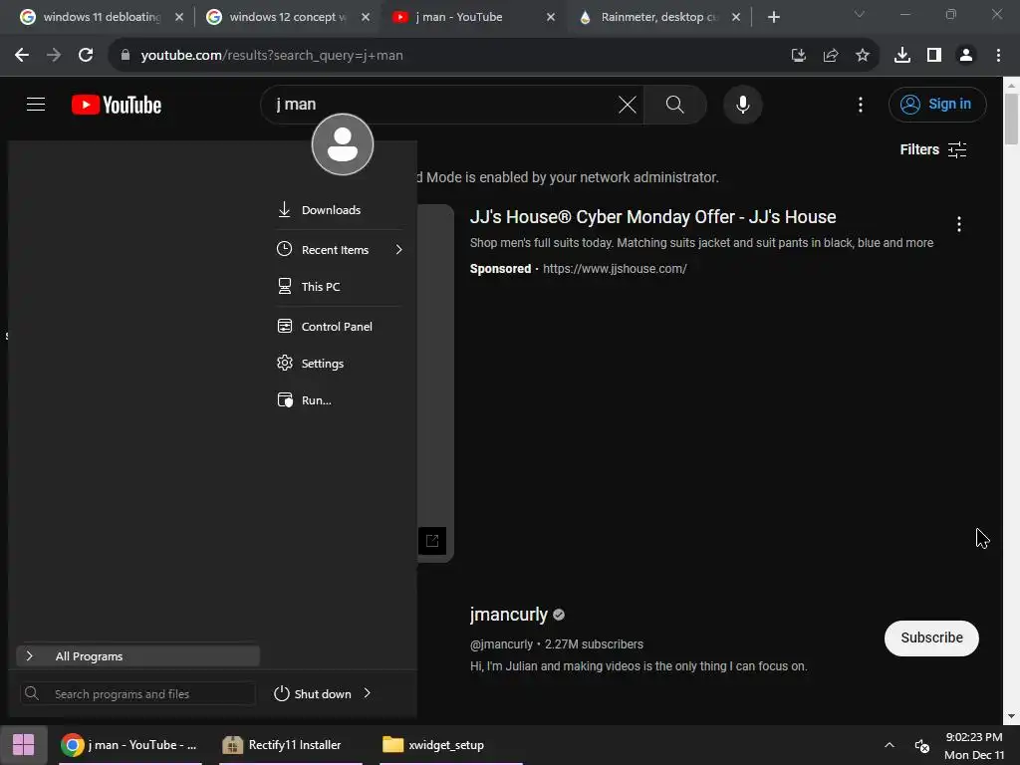Click the Windows Start button
1020x765 pixels.
click(x=24, y=745)
